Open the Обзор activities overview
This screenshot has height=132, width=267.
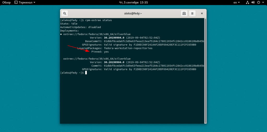point(7,2)
